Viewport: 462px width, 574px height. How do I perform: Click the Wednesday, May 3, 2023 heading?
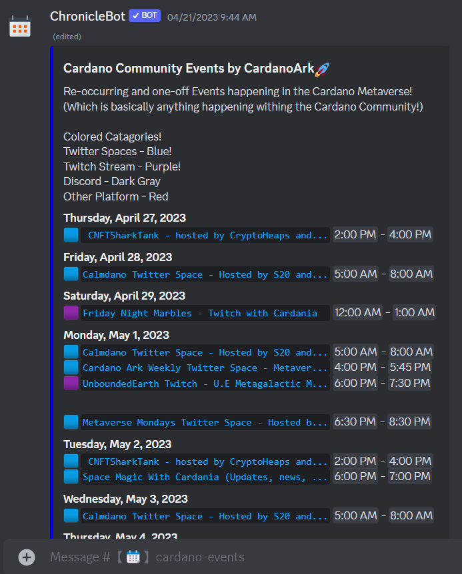click(x=125, y=499)
